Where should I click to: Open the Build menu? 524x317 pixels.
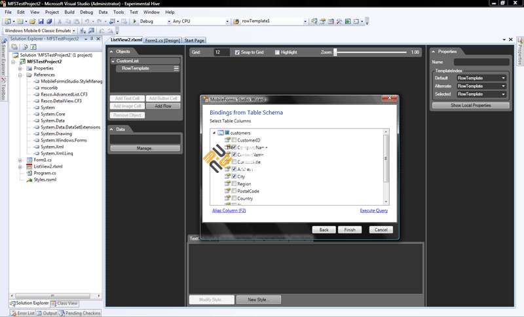tap(69, 12)
